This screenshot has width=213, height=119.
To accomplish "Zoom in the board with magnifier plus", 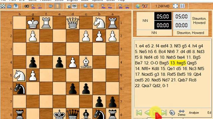I will (86, 6).
